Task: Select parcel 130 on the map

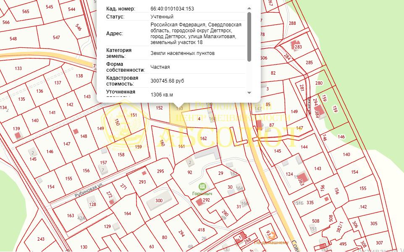Action: 84,247
